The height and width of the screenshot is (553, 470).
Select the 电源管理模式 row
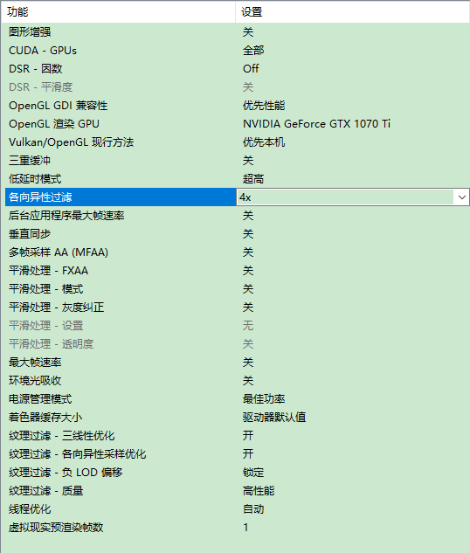click(x=236, y=399)
